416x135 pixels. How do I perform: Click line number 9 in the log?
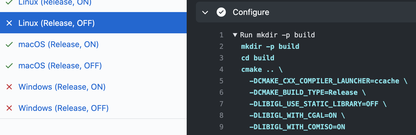tap(221, 127)
